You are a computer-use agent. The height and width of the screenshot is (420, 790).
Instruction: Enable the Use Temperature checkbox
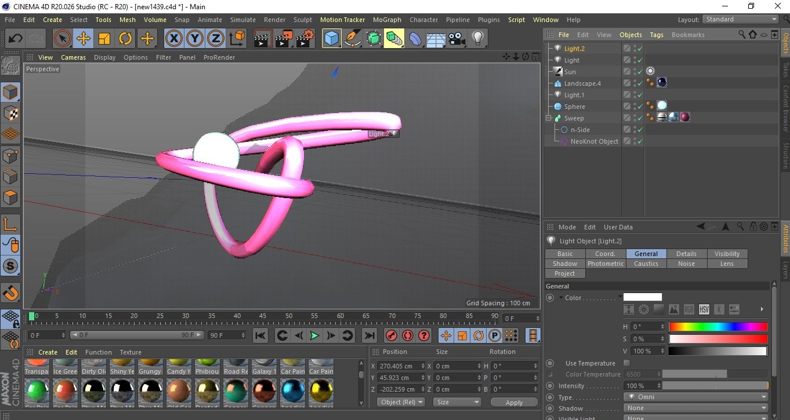626,363
